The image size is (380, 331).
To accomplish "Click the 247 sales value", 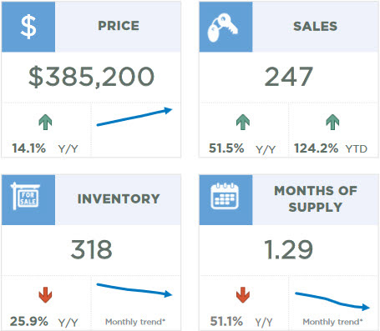I will (289, 77).
